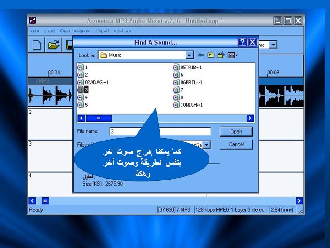Expand the Files of type dropdown

tap(206, 145)
